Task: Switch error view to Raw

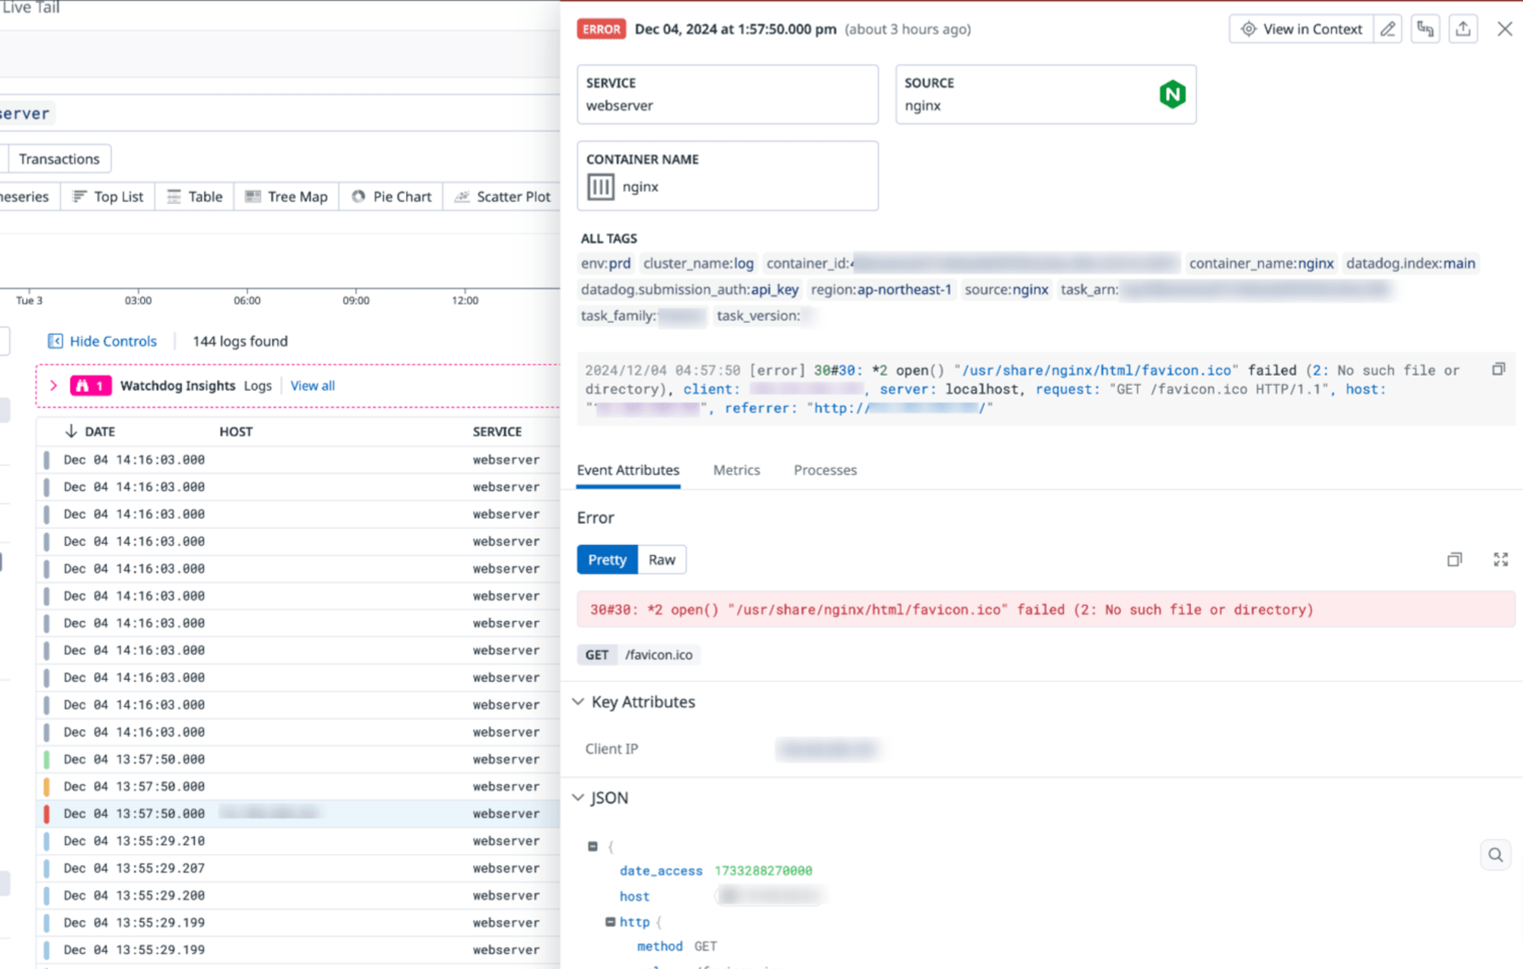Action: [662, 559]
